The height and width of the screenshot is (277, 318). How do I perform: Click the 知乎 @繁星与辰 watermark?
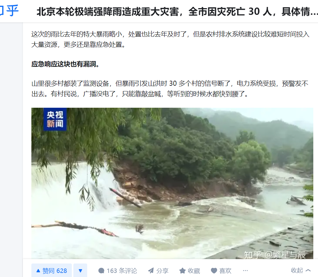pos(275,255)
